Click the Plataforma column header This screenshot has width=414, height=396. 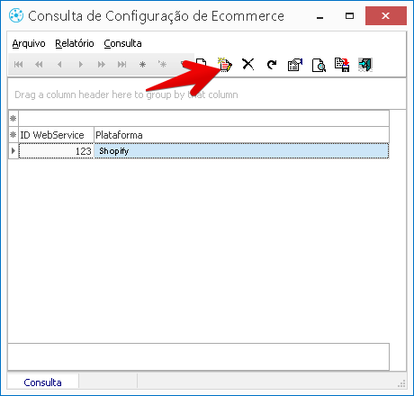click(x=241, y=135)
